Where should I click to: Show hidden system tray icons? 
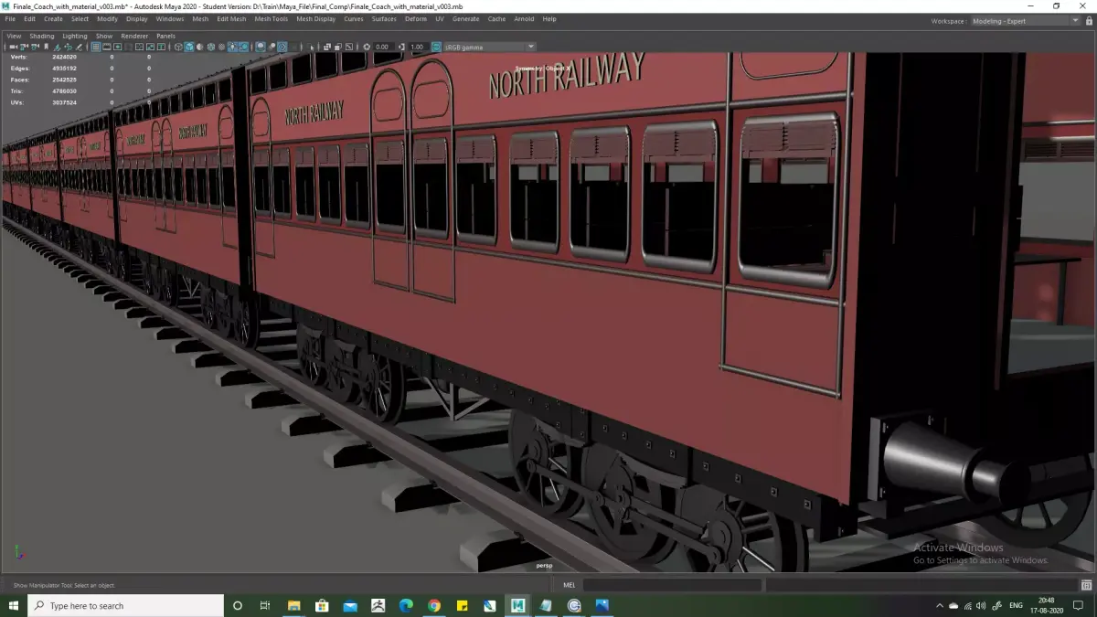[940, 605]
